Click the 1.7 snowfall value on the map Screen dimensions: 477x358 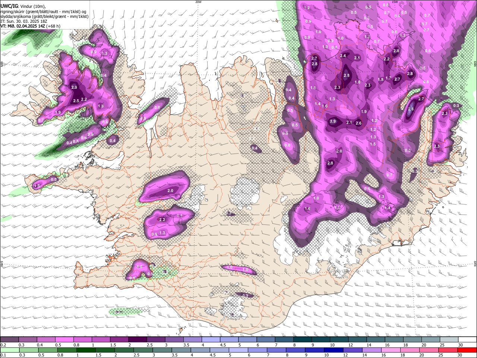[388, 78]
